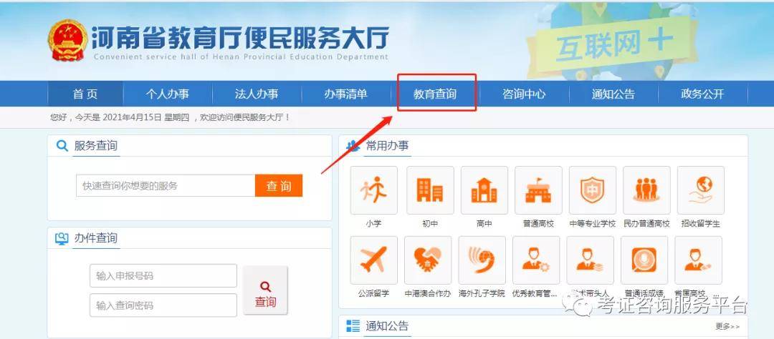Go to the 首页 home tab

tap(85, 94)
